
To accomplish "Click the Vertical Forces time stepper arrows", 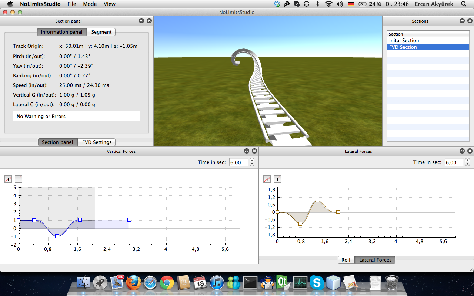I will (252, 162).
